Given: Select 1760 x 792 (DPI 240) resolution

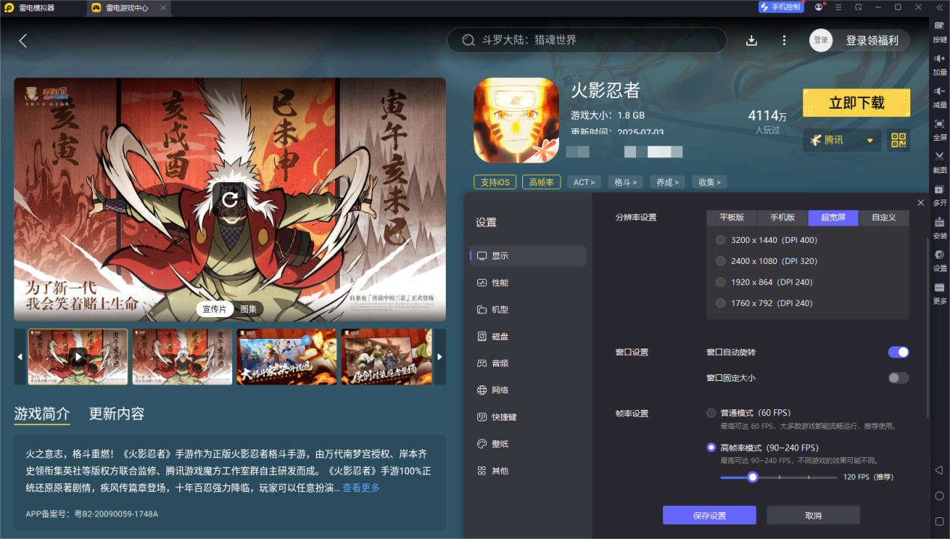Looking at the screenshot, I should click(x=721, y=303).
